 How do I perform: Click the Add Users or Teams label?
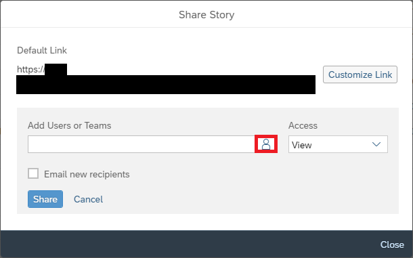(70, 125)
